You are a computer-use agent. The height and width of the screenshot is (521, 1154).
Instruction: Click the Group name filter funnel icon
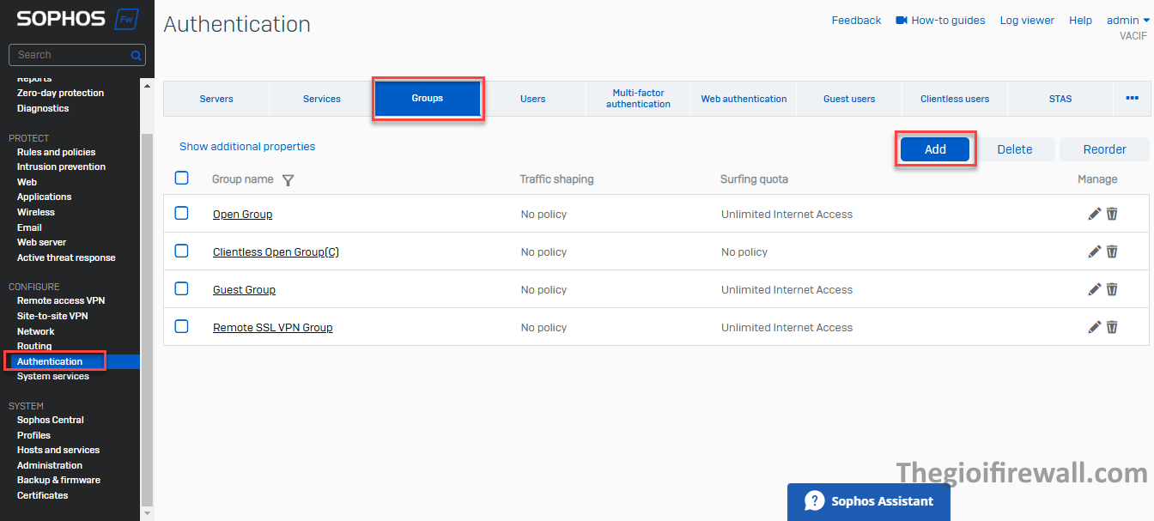click(x=288, y=180)
